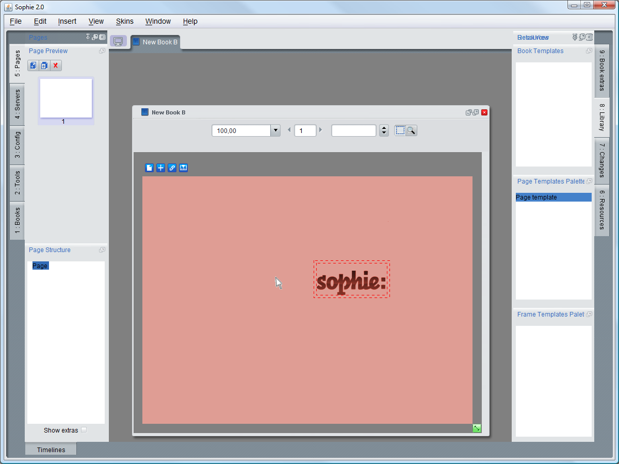Click the spinner arrows beside the empty field
This screenshot has width=619, height=464.
pos(384,130)
